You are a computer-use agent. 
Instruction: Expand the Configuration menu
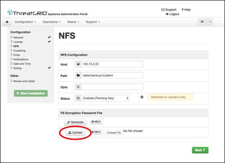(25, 22)
